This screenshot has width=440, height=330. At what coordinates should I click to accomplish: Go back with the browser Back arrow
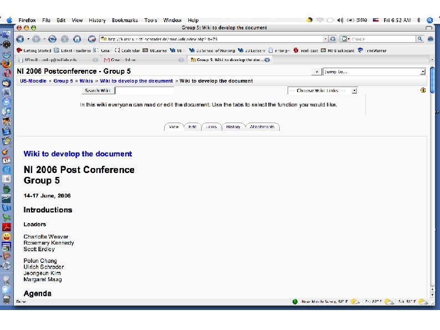click(20, 39)
